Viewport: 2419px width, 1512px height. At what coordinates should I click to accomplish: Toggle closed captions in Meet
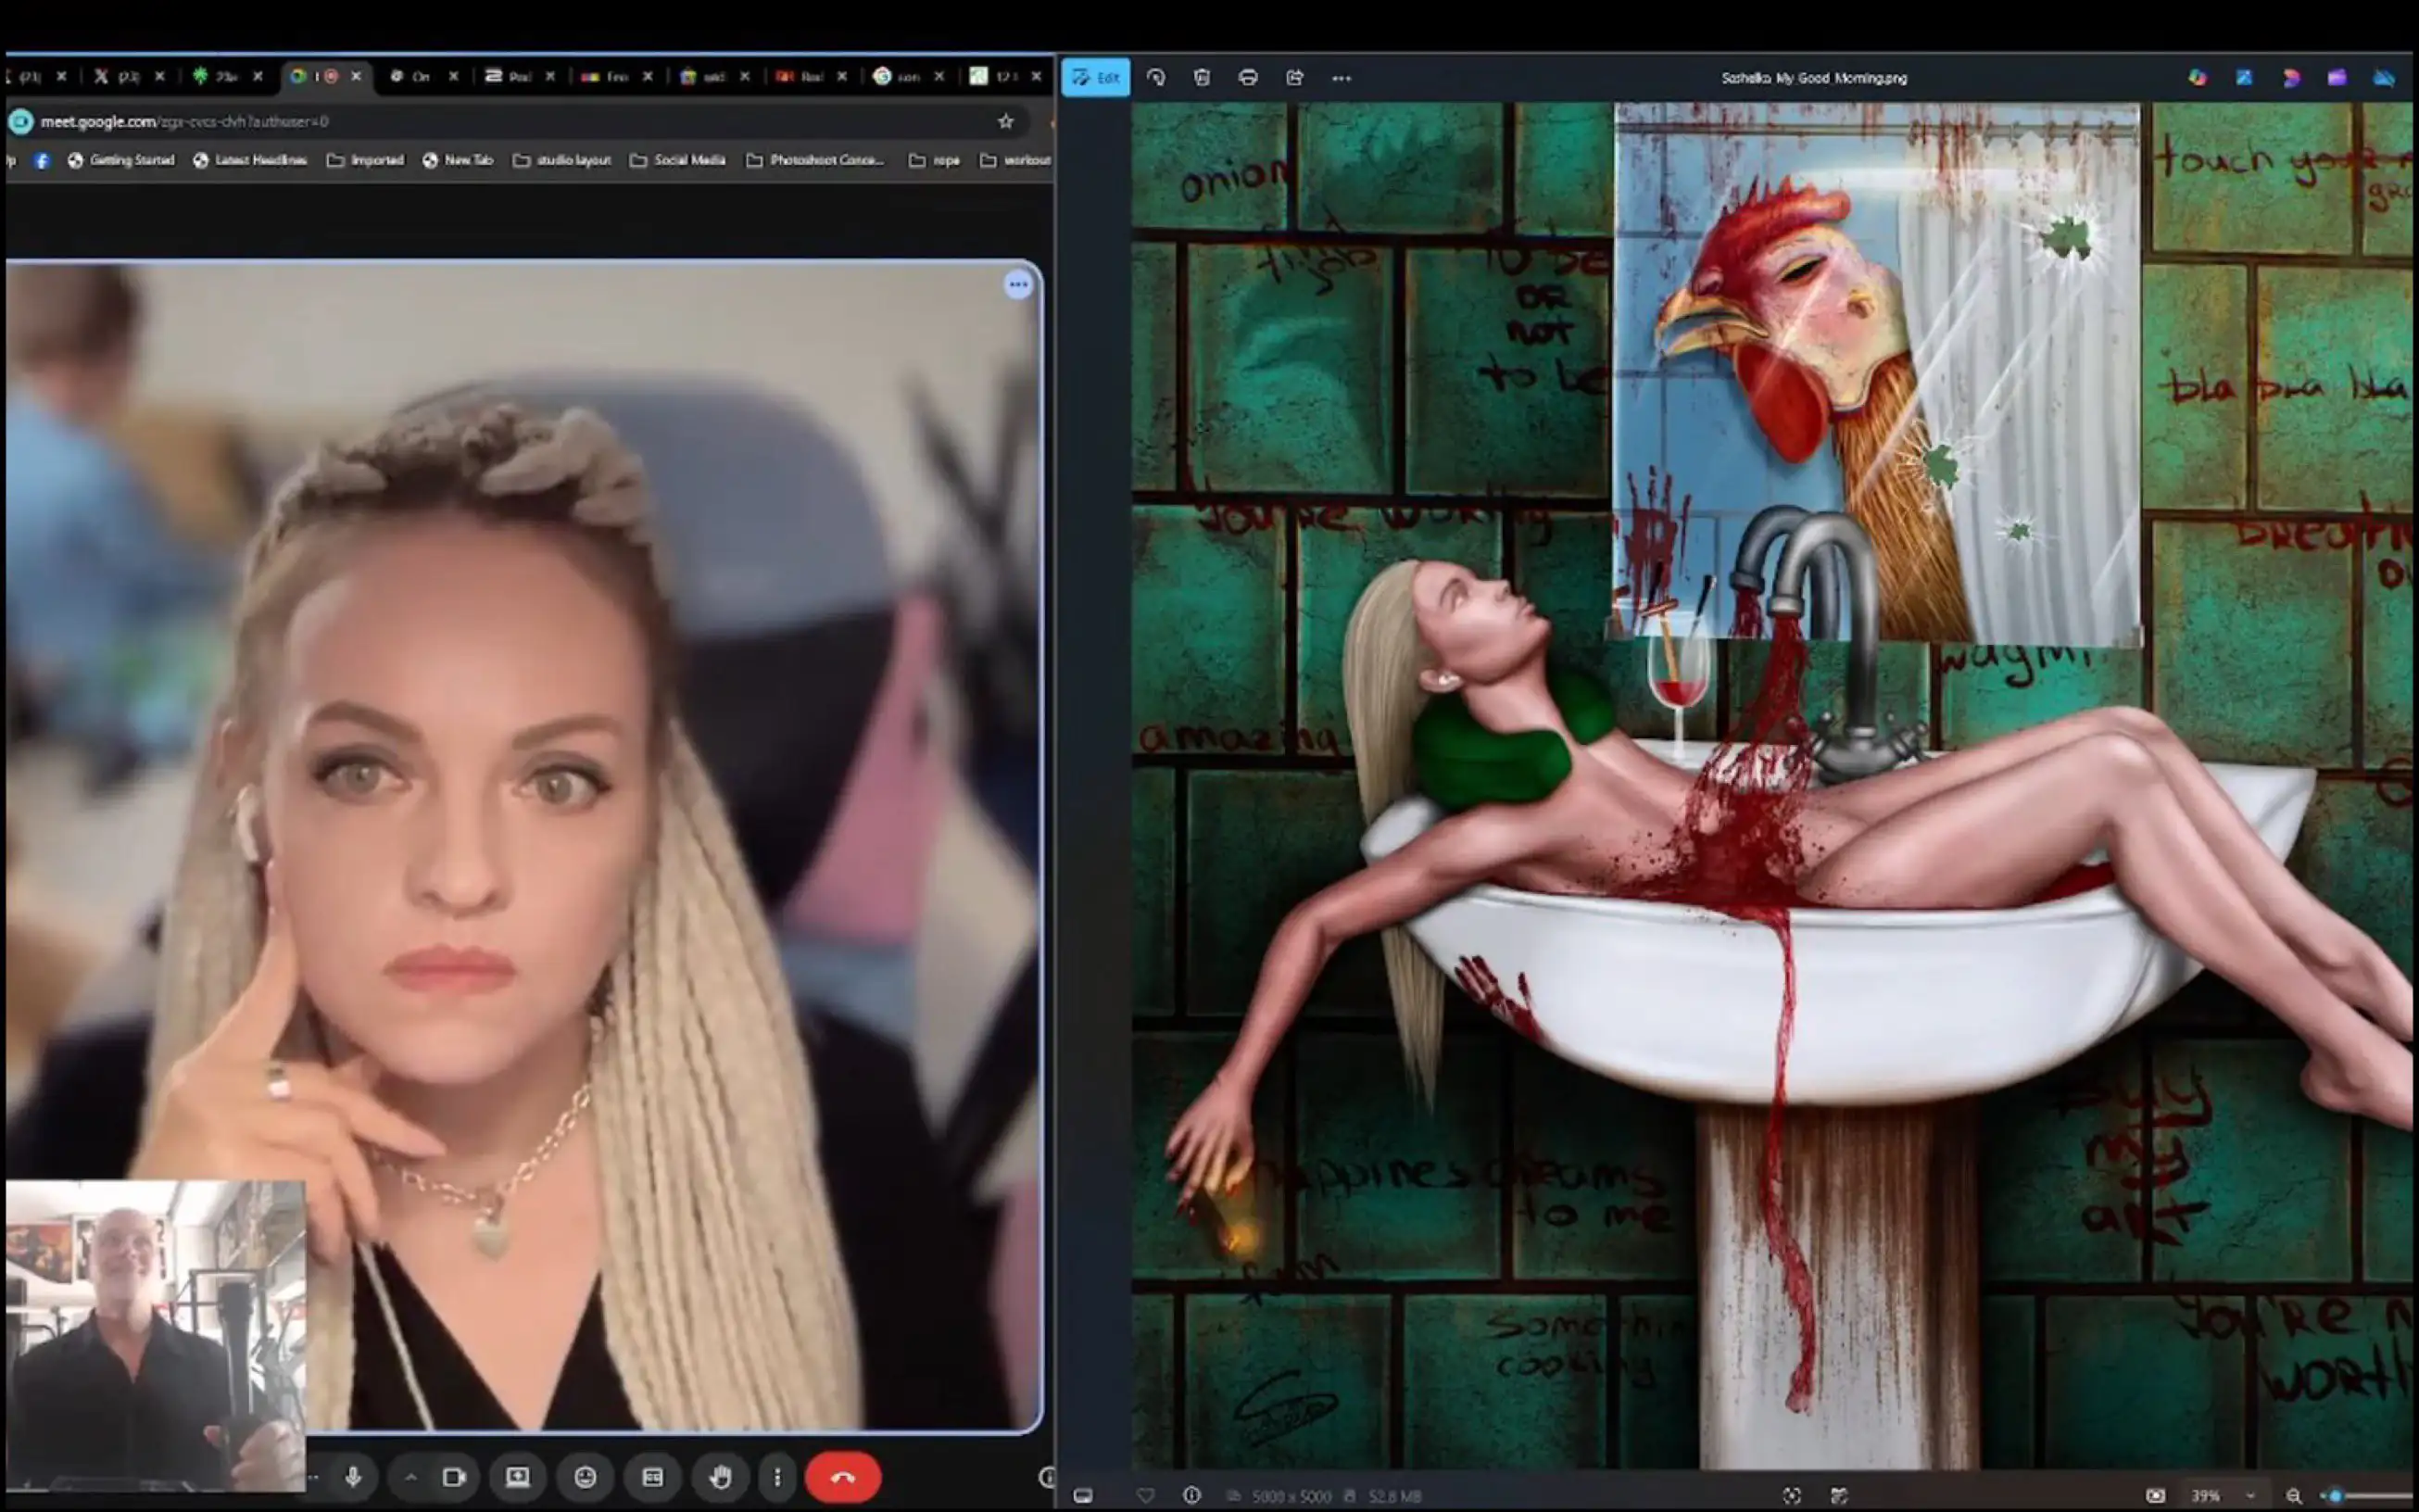(x=652, y=1477)
